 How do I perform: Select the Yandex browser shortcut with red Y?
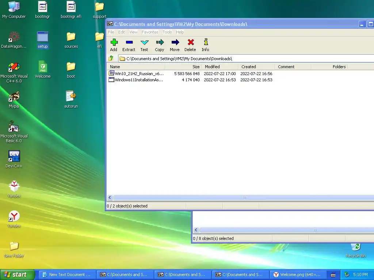[14, 219]
